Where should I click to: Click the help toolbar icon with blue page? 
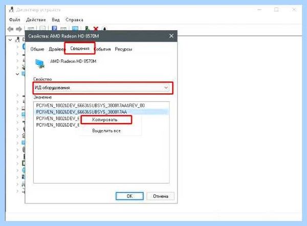click(x=54, y=28)
